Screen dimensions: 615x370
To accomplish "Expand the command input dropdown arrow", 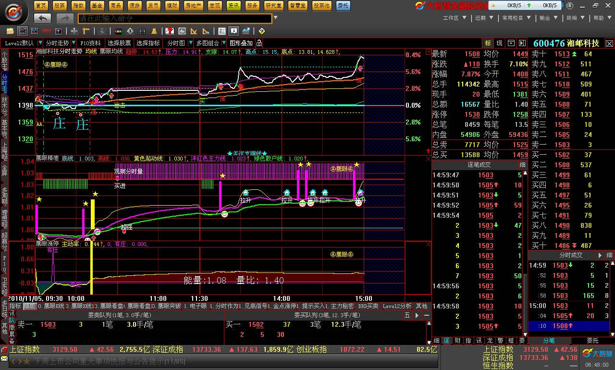I will (x=275, y=18).
